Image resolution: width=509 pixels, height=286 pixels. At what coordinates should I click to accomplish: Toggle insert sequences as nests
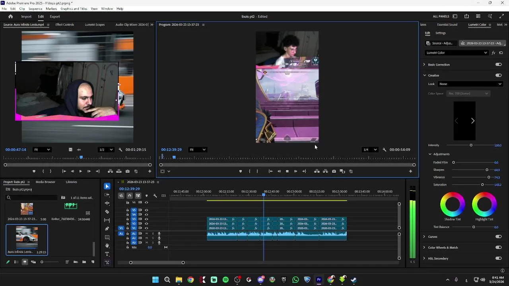click(121, 195)
